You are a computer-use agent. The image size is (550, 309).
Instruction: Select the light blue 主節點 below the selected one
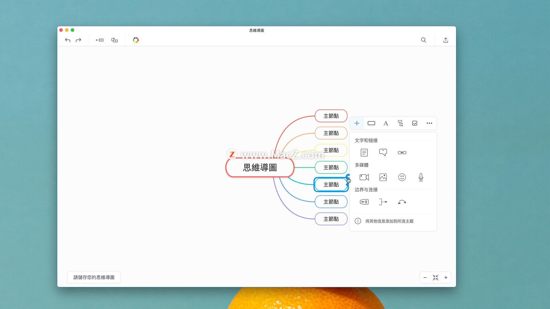(x=331, y=202)
